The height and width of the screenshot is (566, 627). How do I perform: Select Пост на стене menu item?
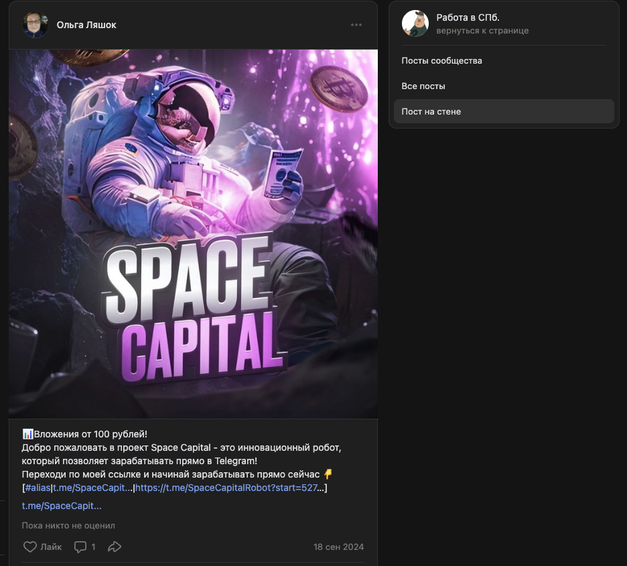click(x=504, y=111)
